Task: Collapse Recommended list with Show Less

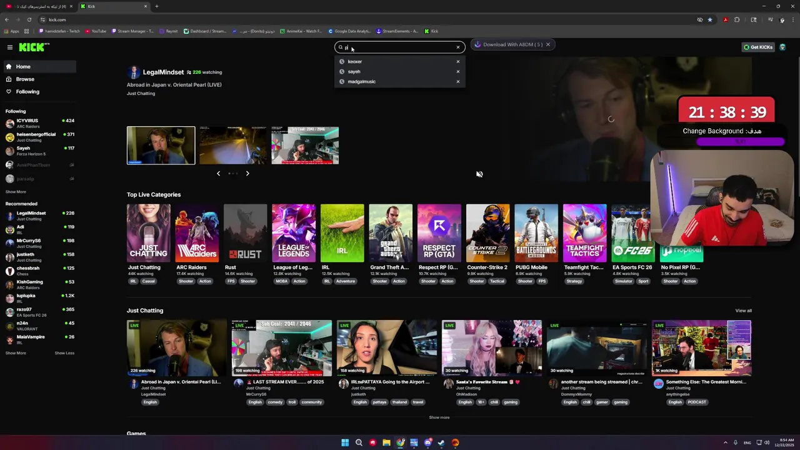Action: (64, 353)
